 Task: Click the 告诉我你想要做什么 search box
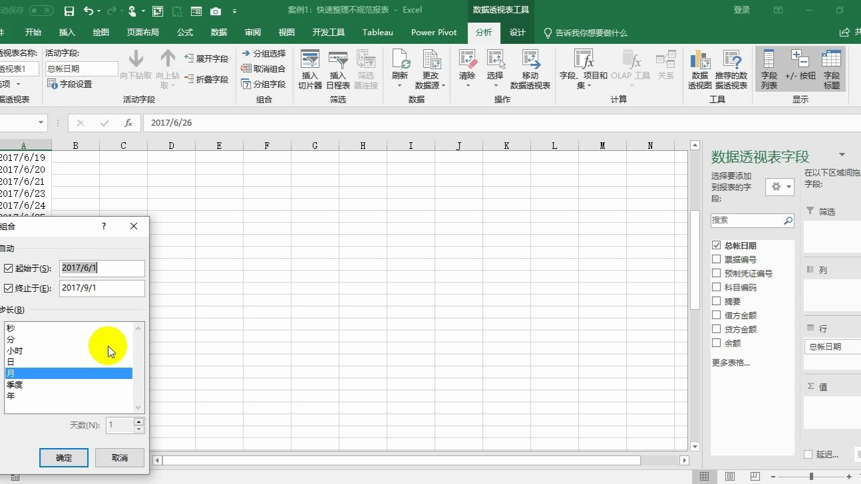click(586, 33)
